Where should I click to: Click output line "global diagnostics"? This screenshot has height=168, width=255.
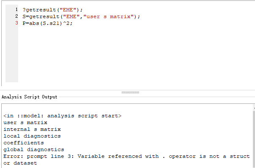point(34,149)
